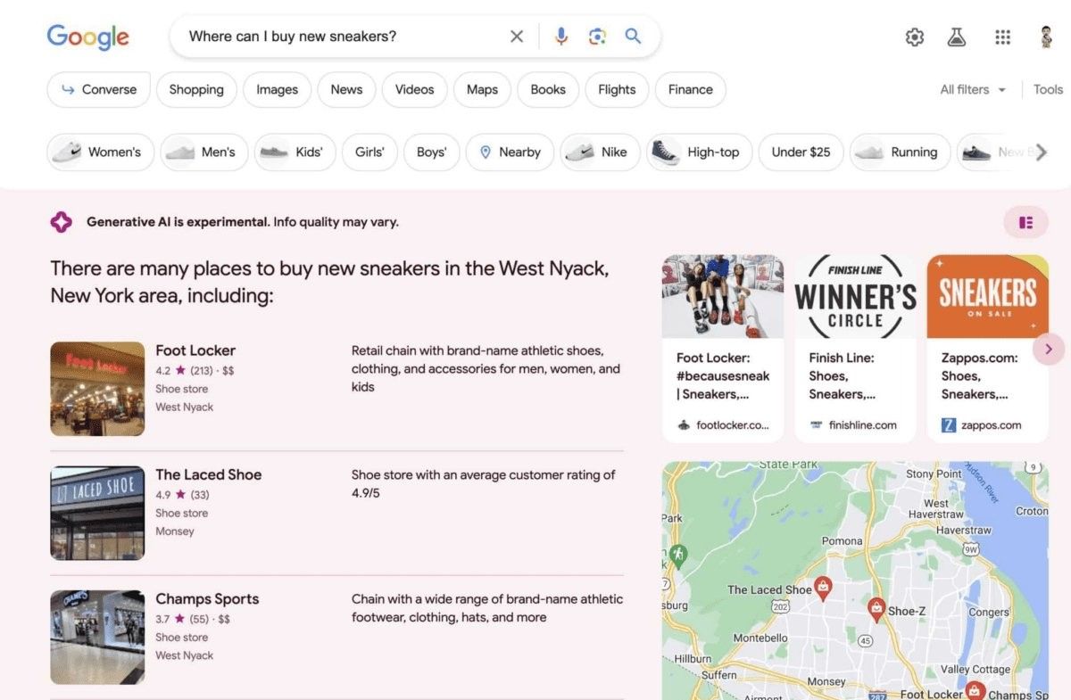Screen dimensions: 1071x700
Task: Open the settings gear icon
Action: (x=915, y=37)
